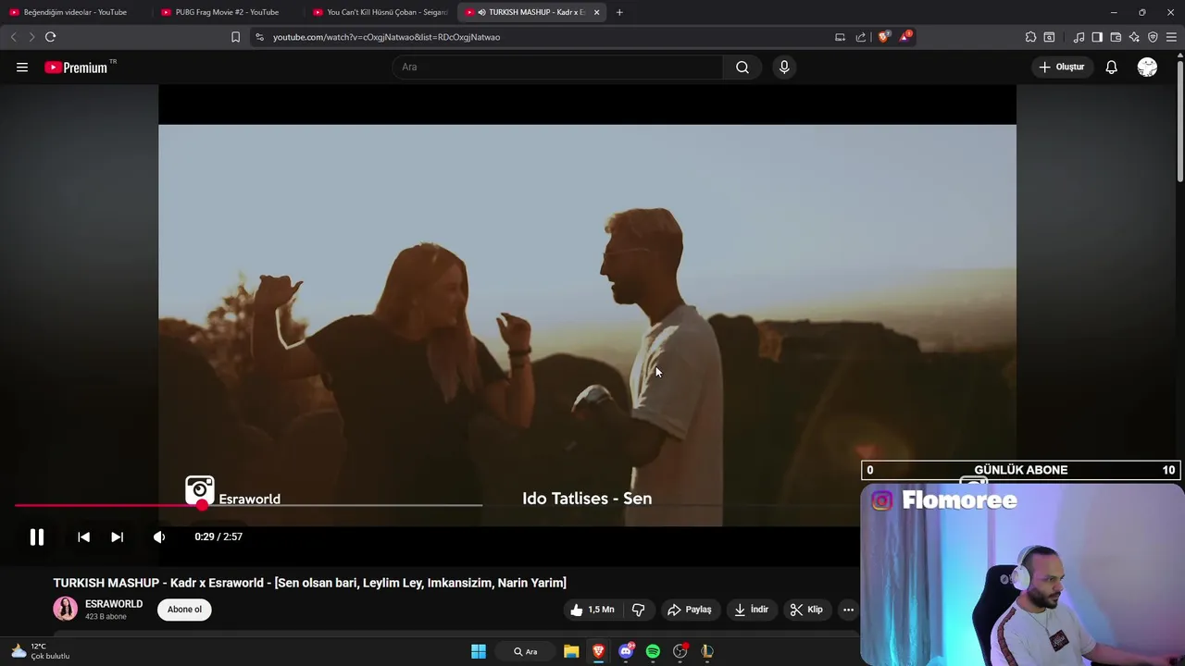Bookmark this page icon
Viewport: 1185px width, 666px height.
click(235, 37)
